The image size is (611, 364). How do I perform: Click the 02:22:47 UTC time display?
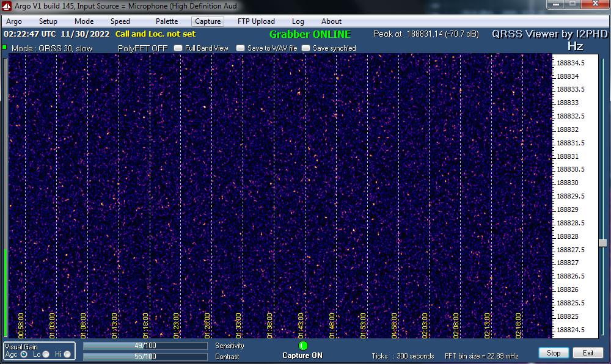point(29,34)
